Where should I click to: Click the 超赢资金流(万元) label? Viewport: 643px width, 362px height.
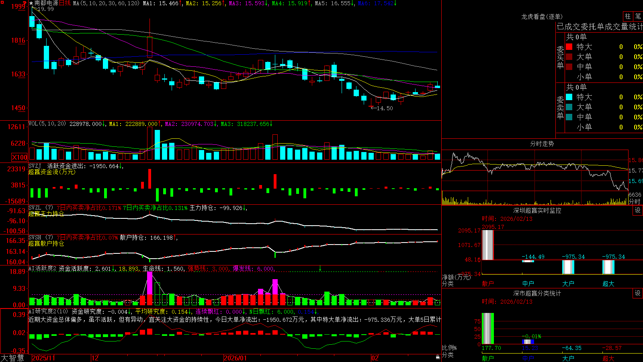tap(52, 172)
